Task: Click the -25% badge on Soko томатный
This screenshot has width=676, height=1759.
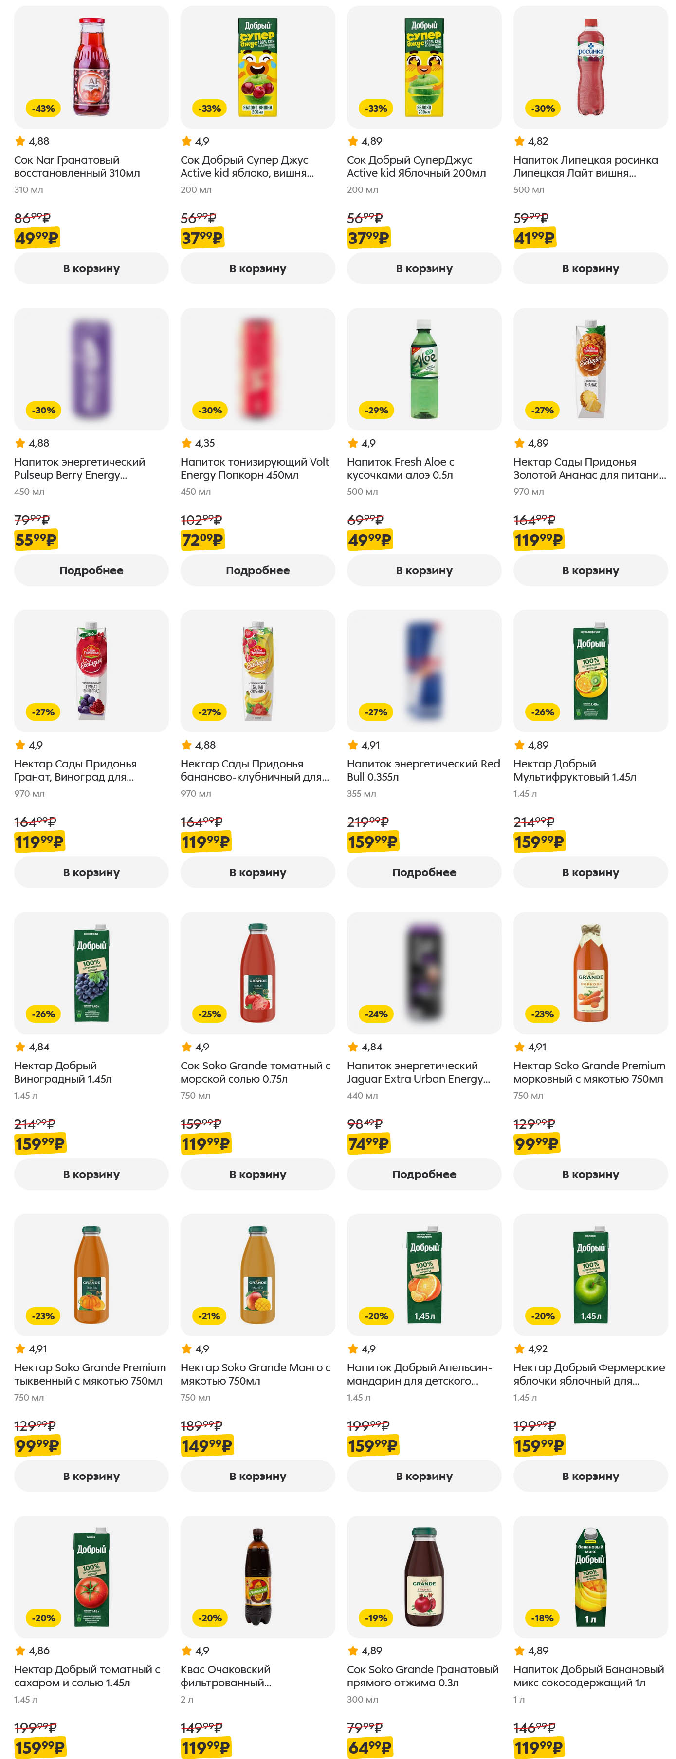Action: (209, 1014)
